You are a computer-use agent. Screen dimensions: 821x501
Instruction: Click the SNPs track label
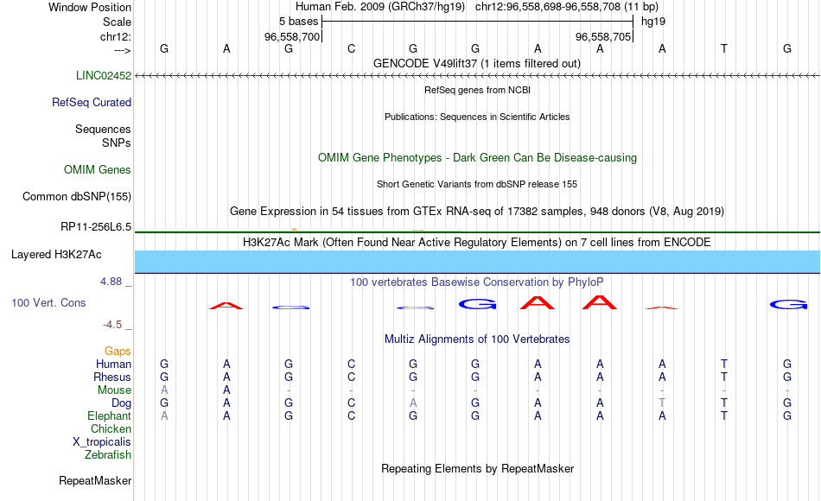click(x=117, y=143)
